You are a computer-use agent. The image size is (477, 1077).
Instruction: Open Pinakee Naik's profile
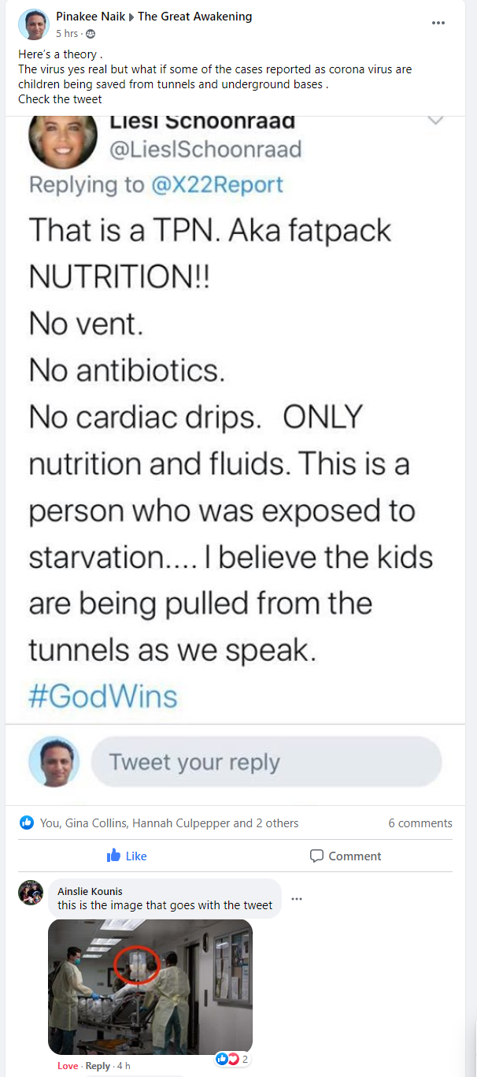(88, 16)
